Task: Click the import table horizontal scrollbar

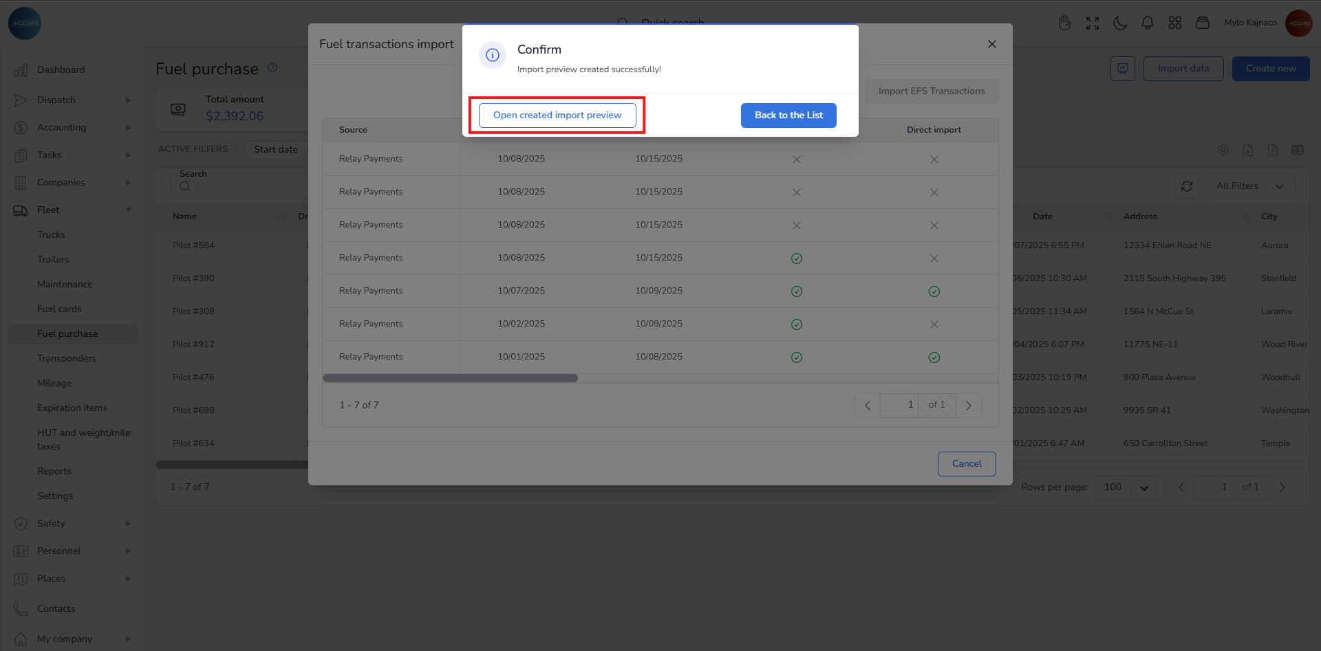Action: (x=450, y=378)
